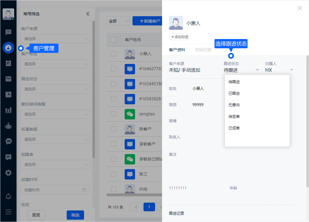The height and width of the screenshot is (222, 309).
Task: Switch to the 对话记录 tab
Action: point(203,50)
